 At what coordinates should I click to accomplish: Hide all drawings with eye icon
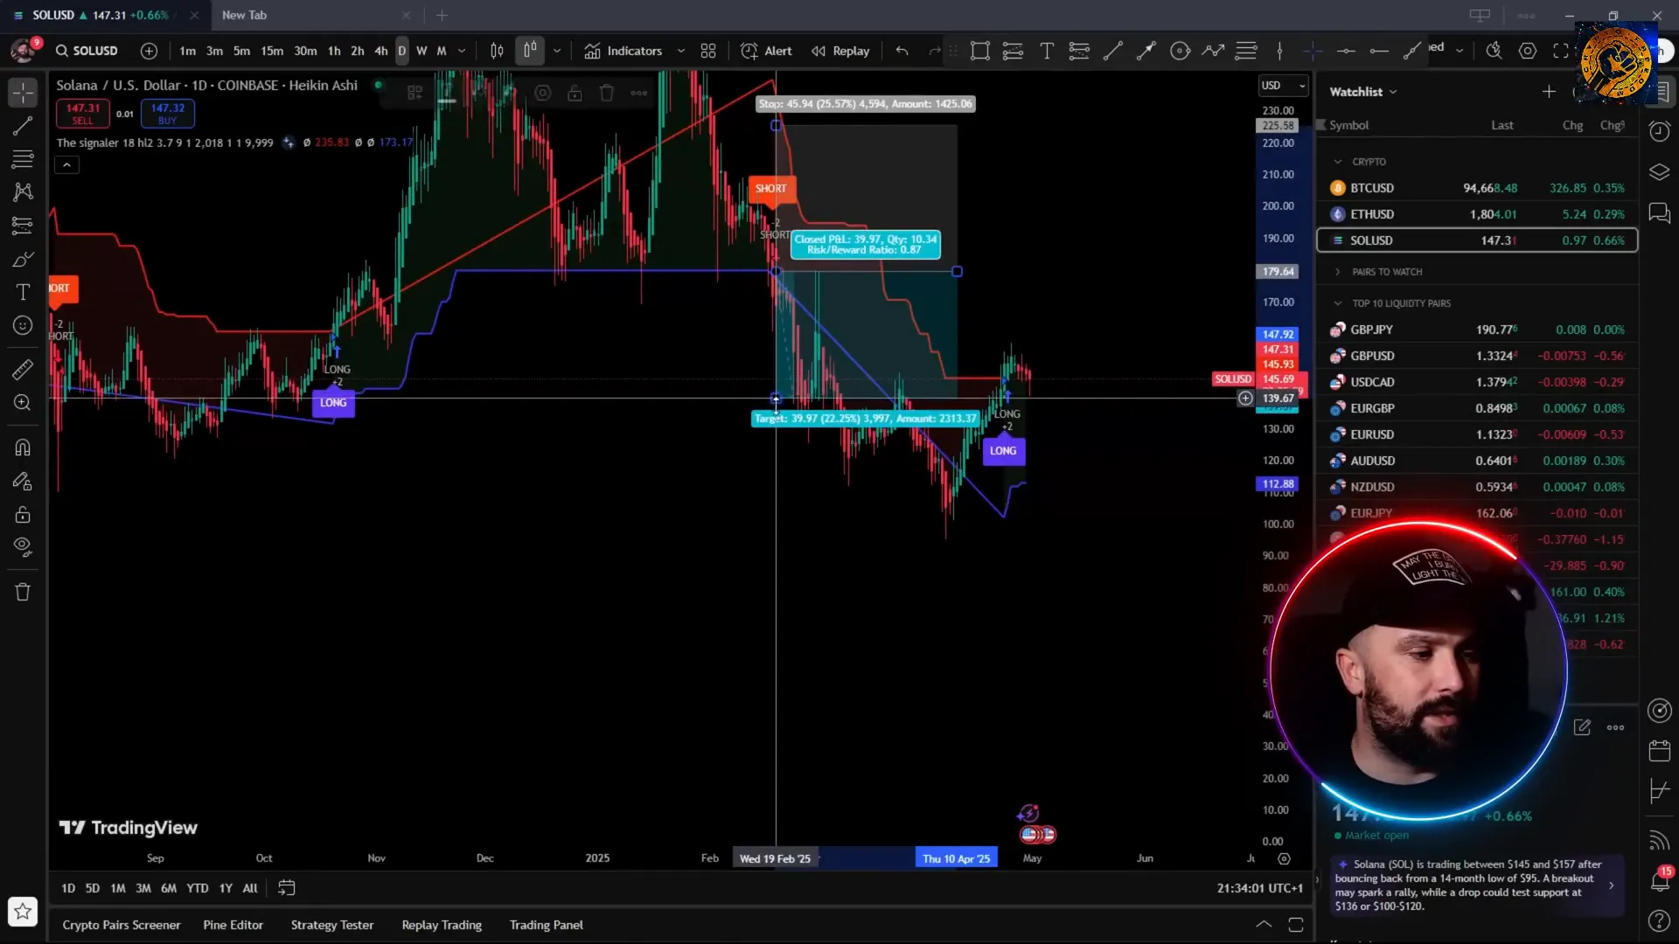[23, 547]
